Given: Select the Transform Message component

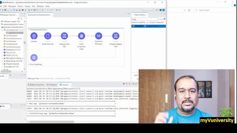Looking at the screenshot, I should [x=99, y=36].
